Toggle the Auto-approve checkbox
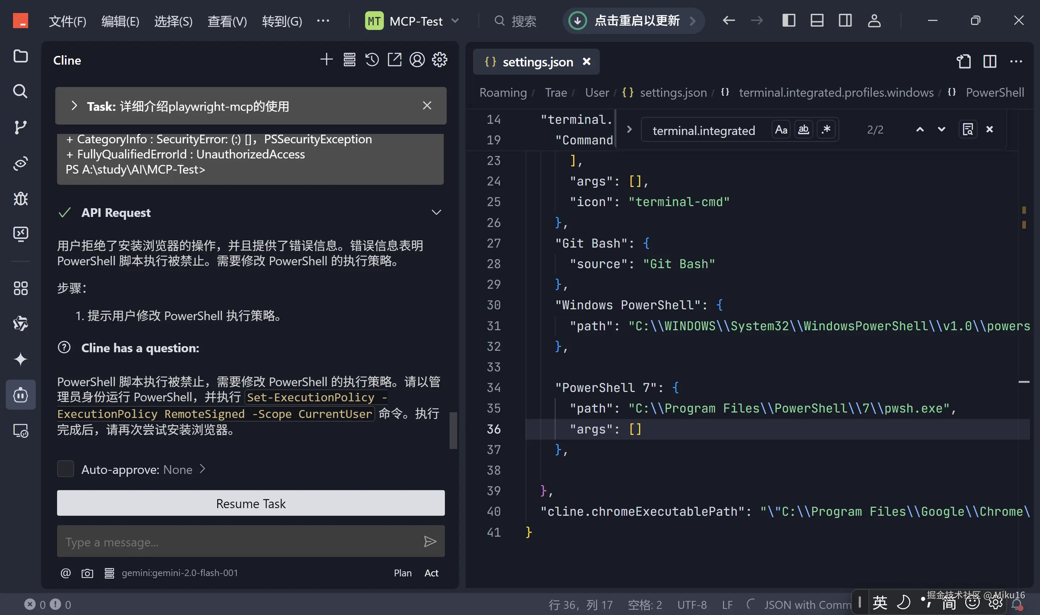The width and height of the screenshot is (1040, 615). pyautogui.click(x=65, y=469)
